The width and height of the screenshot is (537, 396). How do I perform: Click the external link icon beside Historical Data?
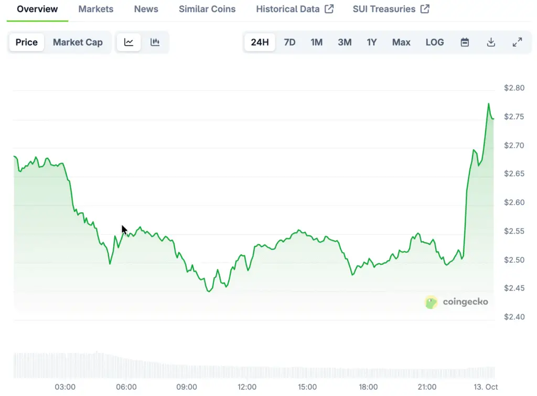[x=329, y=9]
